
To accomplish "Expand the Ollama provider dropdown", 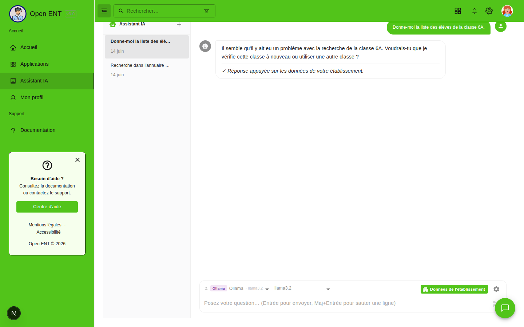I will point(267,289).
